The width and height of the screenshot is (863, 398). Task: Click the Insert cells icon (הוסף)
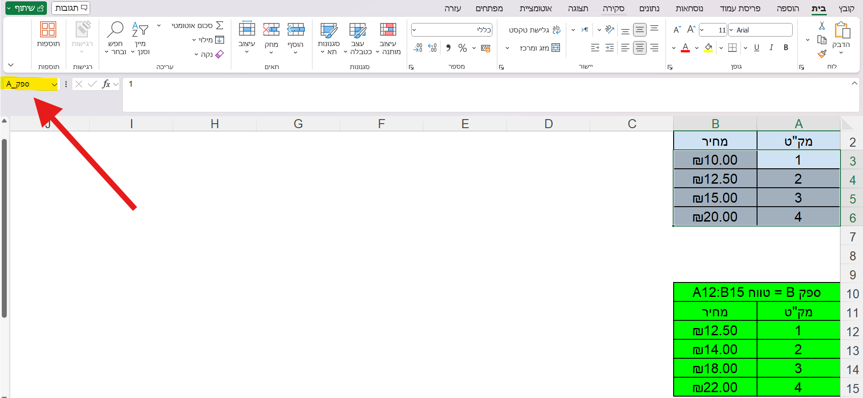[296, 30]
